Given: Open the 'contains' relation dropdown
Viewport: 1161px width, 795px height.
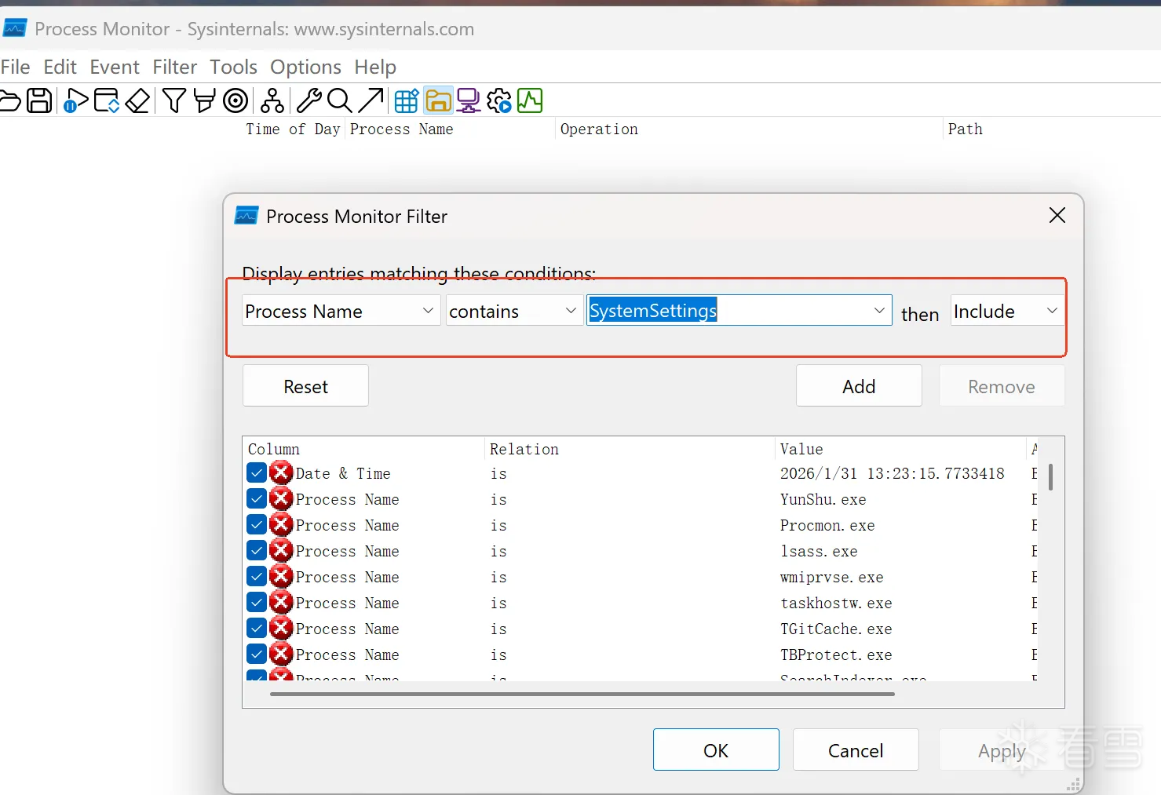Looking at the screenshot, I should click(x=513, y=311).
